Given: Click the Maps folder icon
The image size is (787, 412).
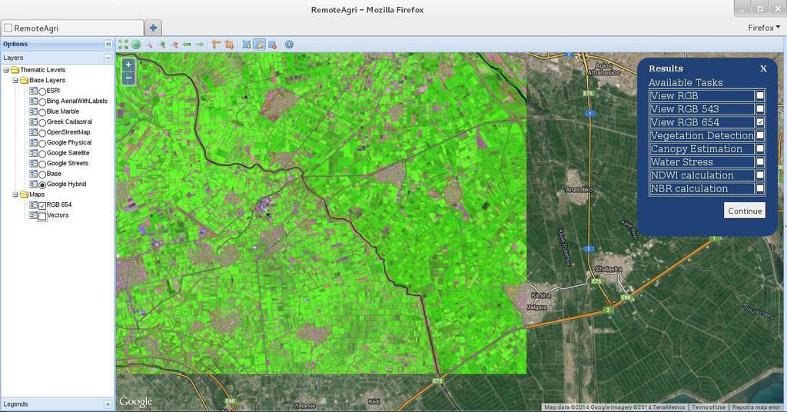Looking at the screenshot, I should (x=24, y=194).
